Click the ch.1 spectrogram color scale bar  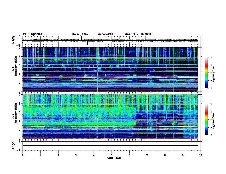point(207,73)
